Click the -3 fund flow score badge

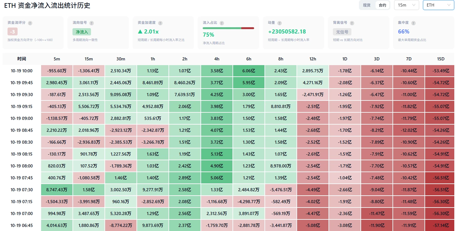pyautogui.click(x=13, y=32)
